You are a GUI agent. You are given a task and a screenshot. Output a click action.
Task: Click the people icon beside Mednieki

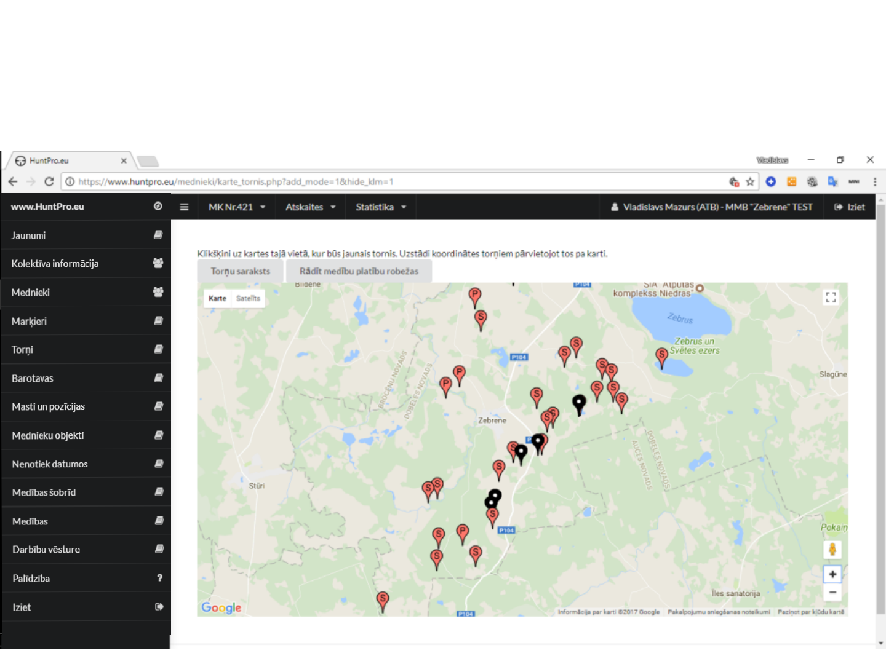tap(158, 292)
